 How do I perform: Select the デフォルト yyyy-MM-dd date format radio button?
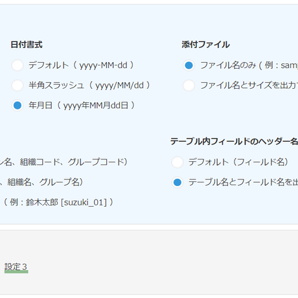pyautogui.click(x=17, y=65)
